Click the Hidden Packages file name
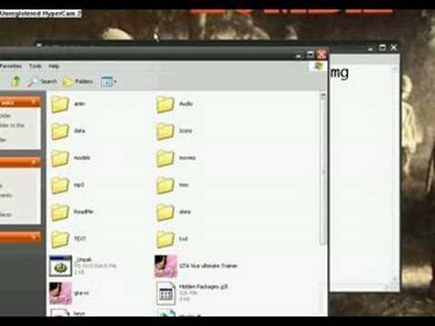This screenshot has width=435, height=326. [x=203, y=286]
